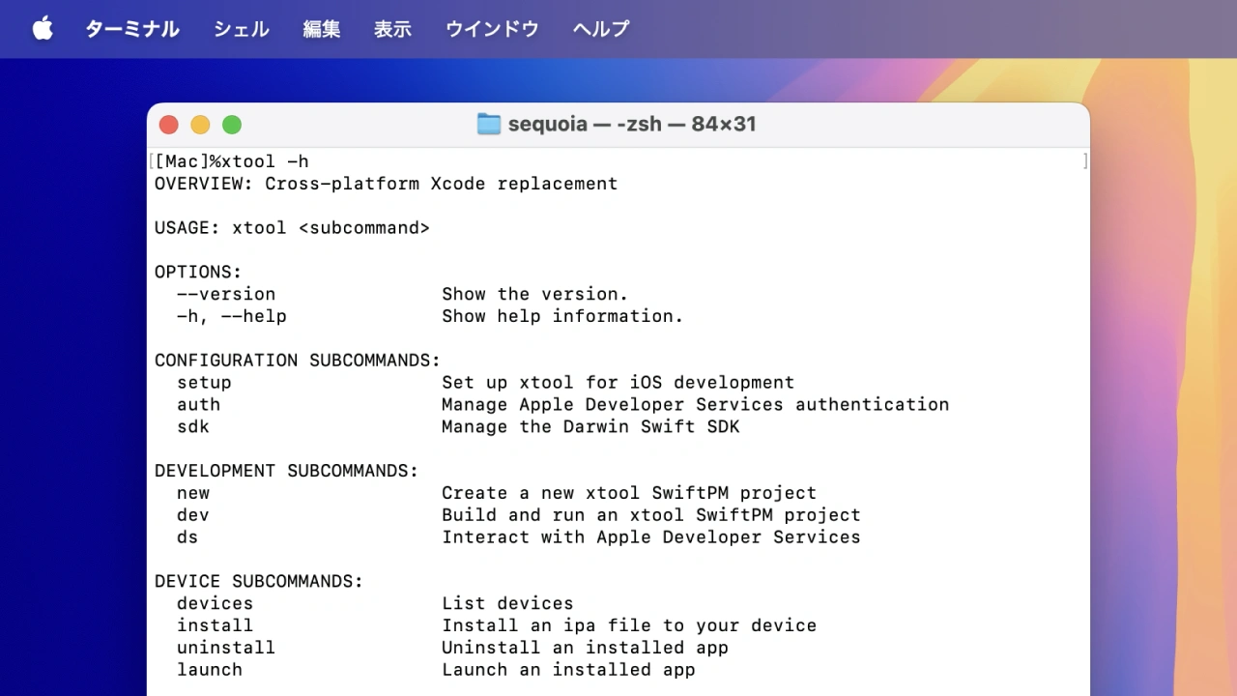Open the ヘルプ menu

[x=600, y=29]
